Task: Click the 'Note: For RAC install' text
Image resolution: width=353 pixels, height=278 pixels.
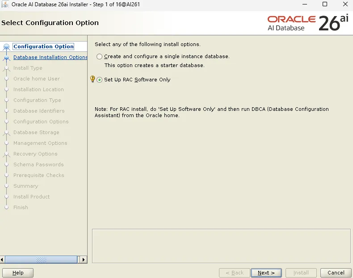Action: [x=212, y=112]
